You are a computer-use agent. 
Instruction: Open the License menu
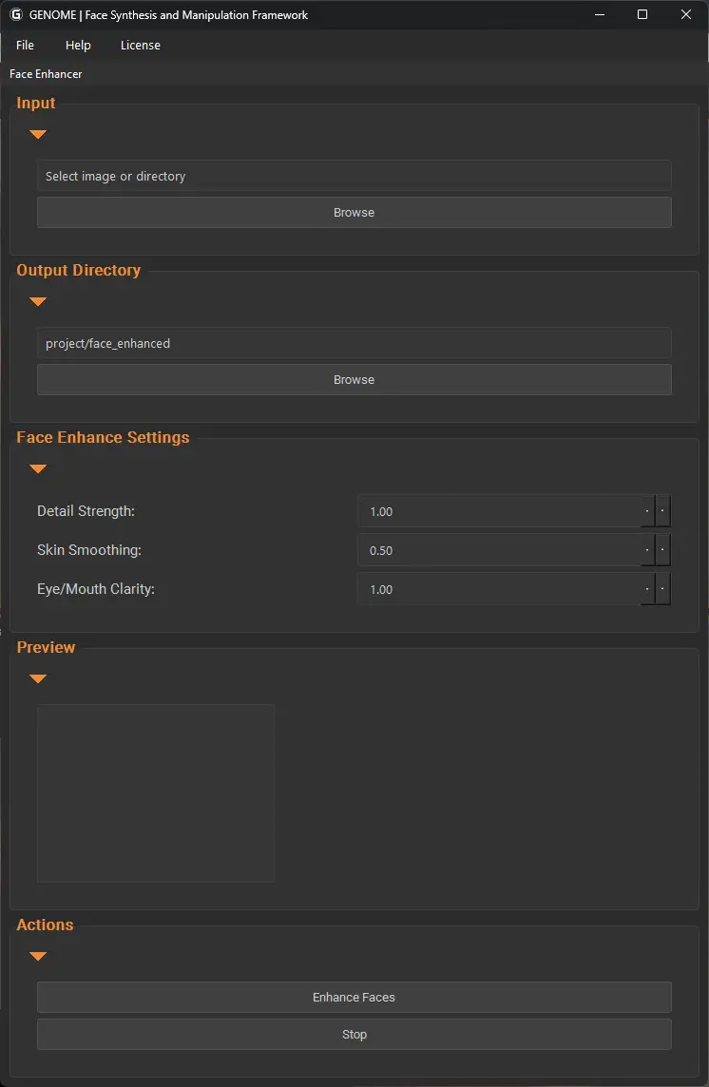[140, 45]
